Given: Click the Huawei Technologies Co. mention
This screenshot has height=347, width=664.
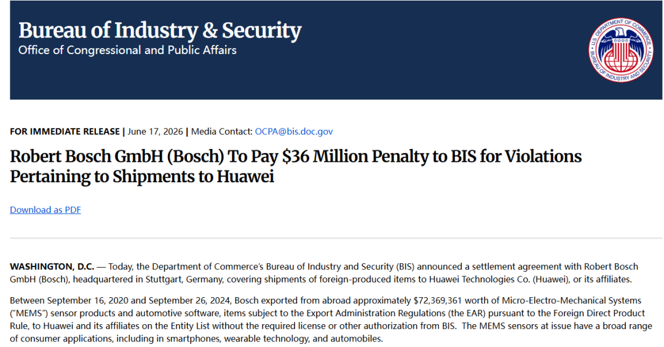Looking at the screenshot, I should point(480,279).
